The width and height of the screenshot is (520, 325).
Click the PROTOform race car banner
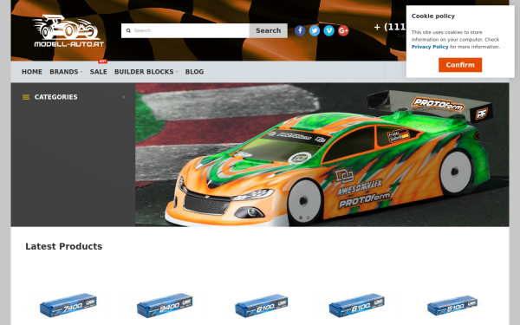(x=322, y=154)
